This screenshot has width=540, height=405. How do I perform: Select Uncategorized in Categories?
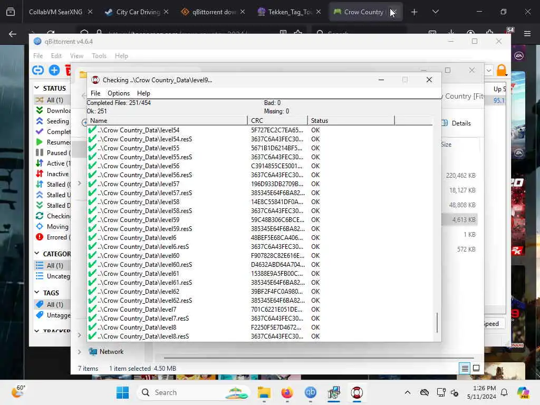tap(53, 276)
